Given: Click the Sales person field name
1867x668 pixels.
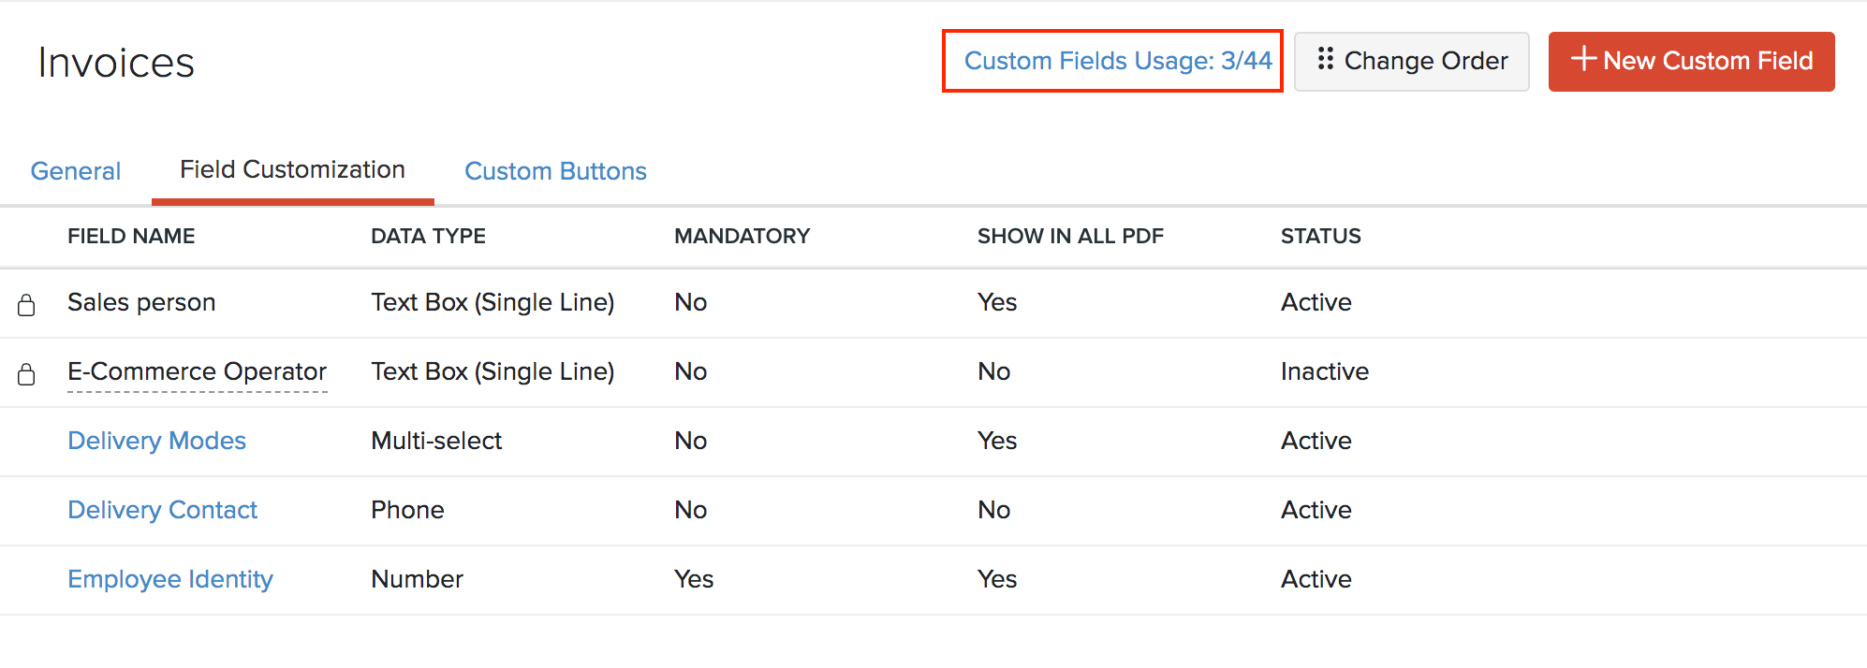Looking at the screenshot, I should tap(141, 302).
